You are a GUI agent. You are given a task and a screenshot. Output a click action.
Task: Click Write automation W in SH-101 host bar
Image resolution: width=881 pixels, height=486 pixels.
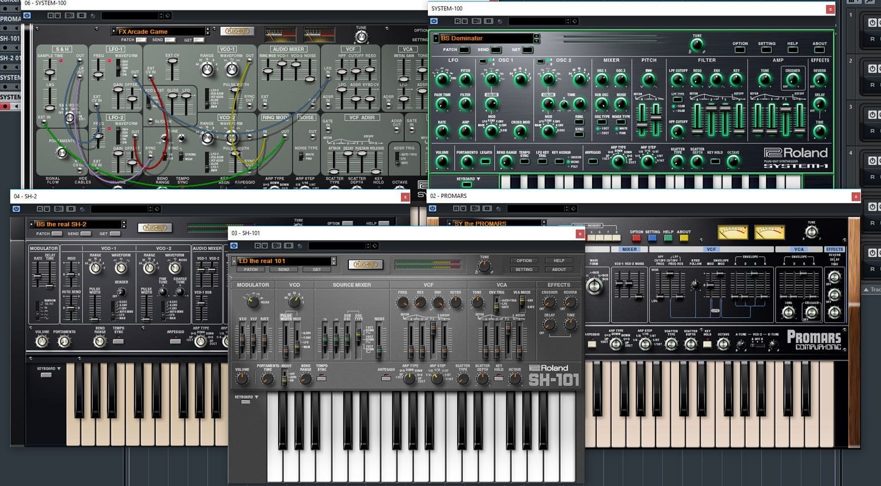(x=265, y=246)
